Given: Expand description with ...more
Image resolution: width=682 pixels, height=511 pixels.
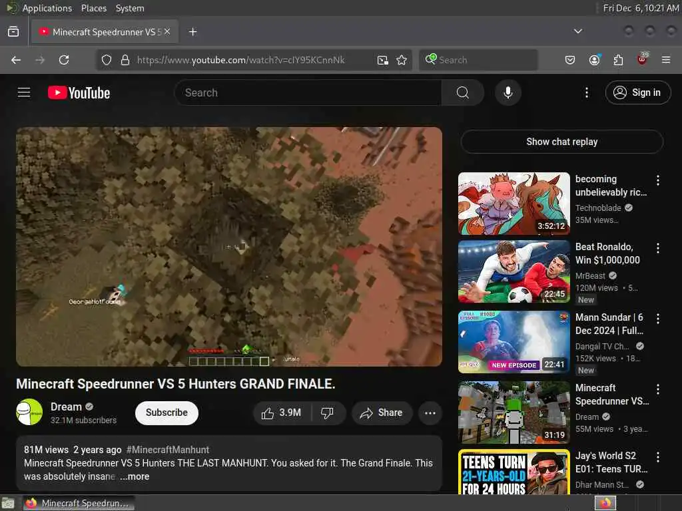Looking at the screenshot, I should pos(135,476).
